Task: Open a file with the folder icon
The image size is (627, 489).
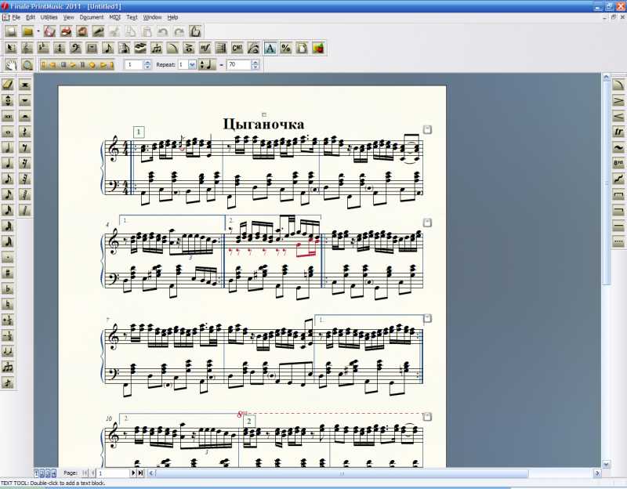Action: (27, 31)
